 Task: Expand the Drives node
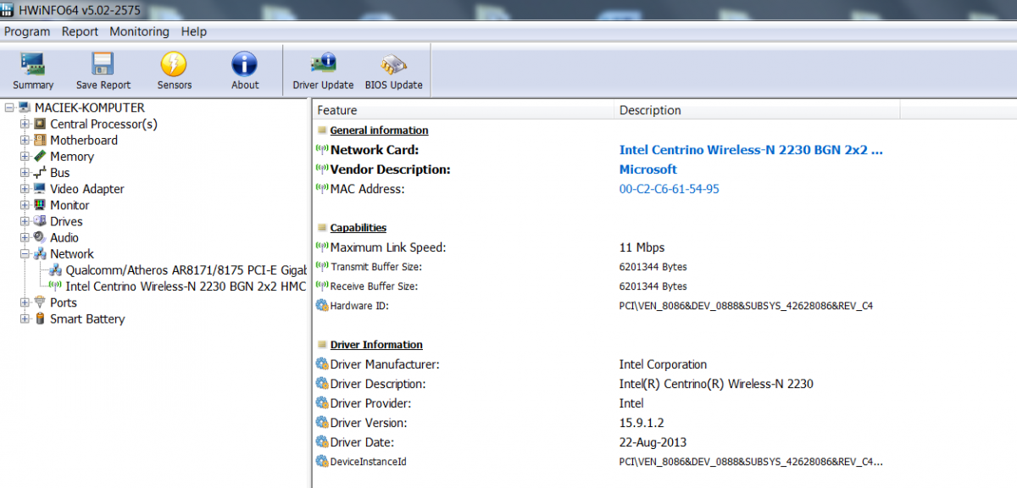click(x=25, y=221)
